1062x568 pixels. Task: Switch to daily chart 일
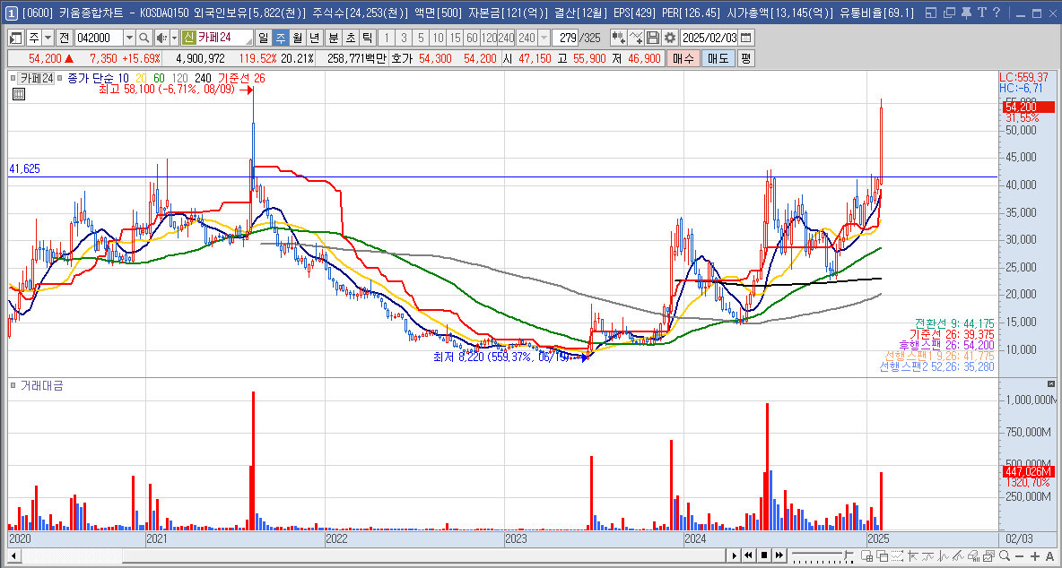click(x=263, y=38)
